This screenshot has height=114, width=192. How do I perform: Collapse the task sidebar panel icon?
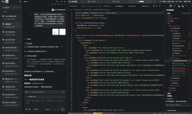point(20,2)
